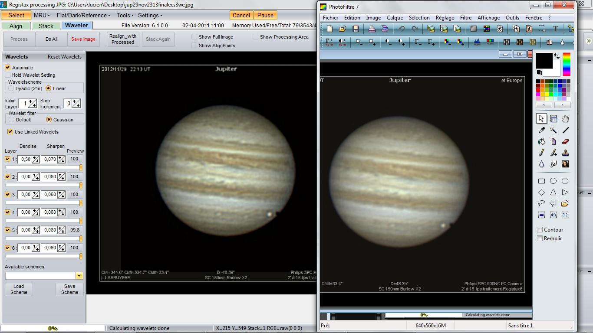Image resolution: width=593 pixels, height=333 pixels.
Task: Click Step Increment spinner arrows
Action: click(x=76, y=104)
